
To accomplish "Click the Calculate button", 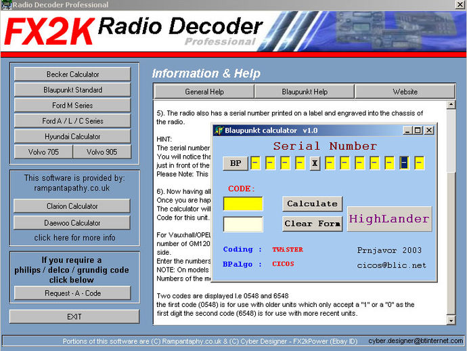I will pyautogui.click(x=312, y=204).
